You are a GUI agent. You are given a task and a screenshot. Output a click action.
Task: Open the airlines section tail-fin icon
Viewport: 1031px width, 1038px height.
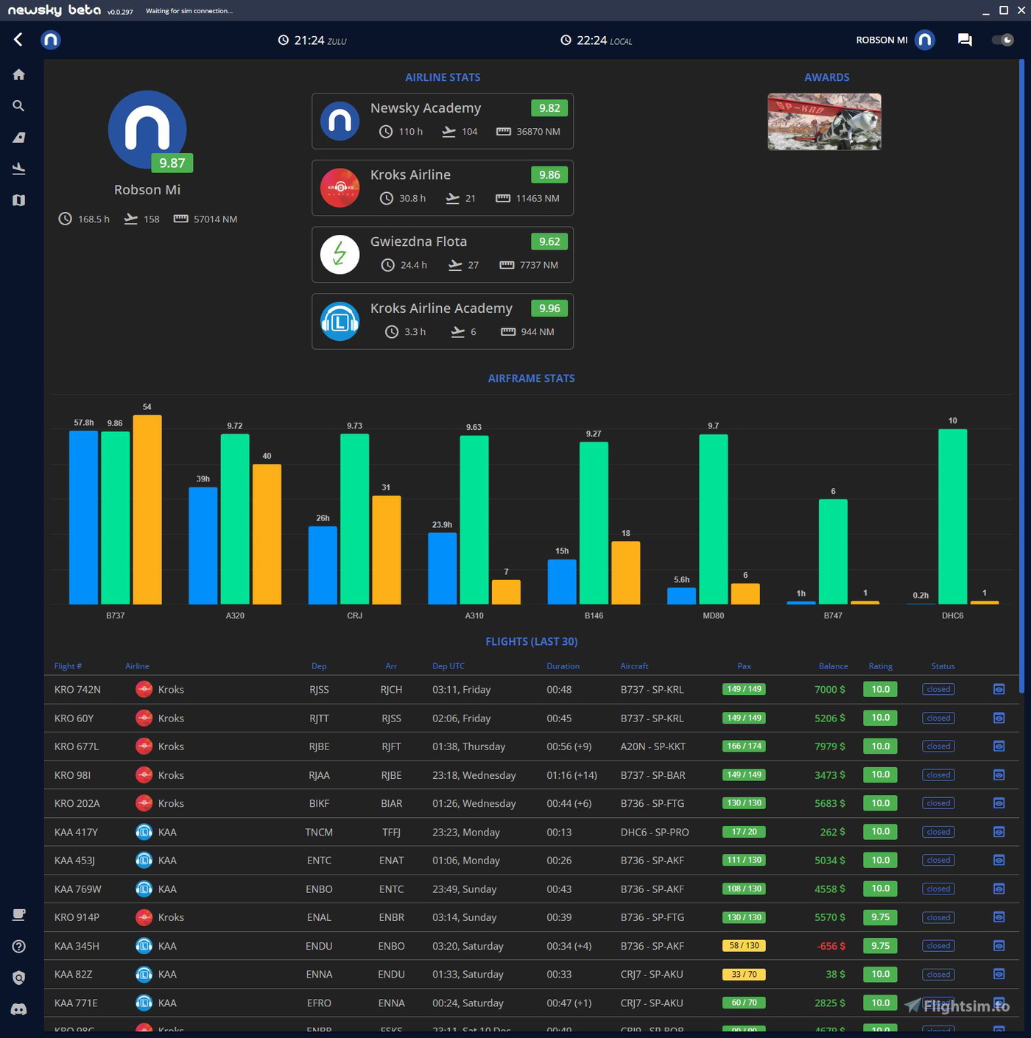coord(18,137)
